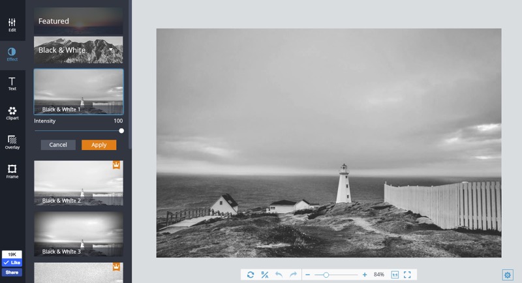Image resolution: width=522 pixels, height=283 pixels.
Task: Click the reset image icon
Action: [x=251, y=275]
